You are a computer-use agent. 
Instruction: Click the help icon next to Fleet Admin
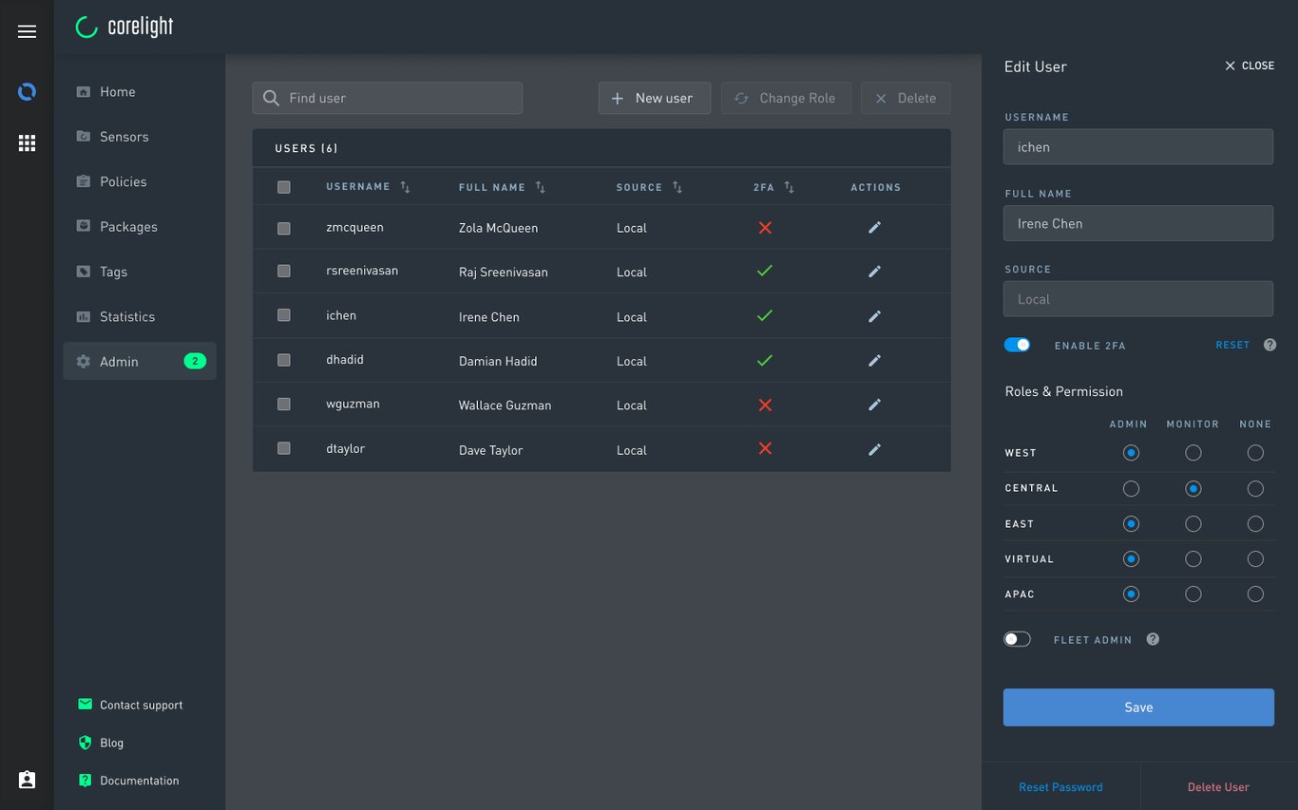(x=1152, y=639)
